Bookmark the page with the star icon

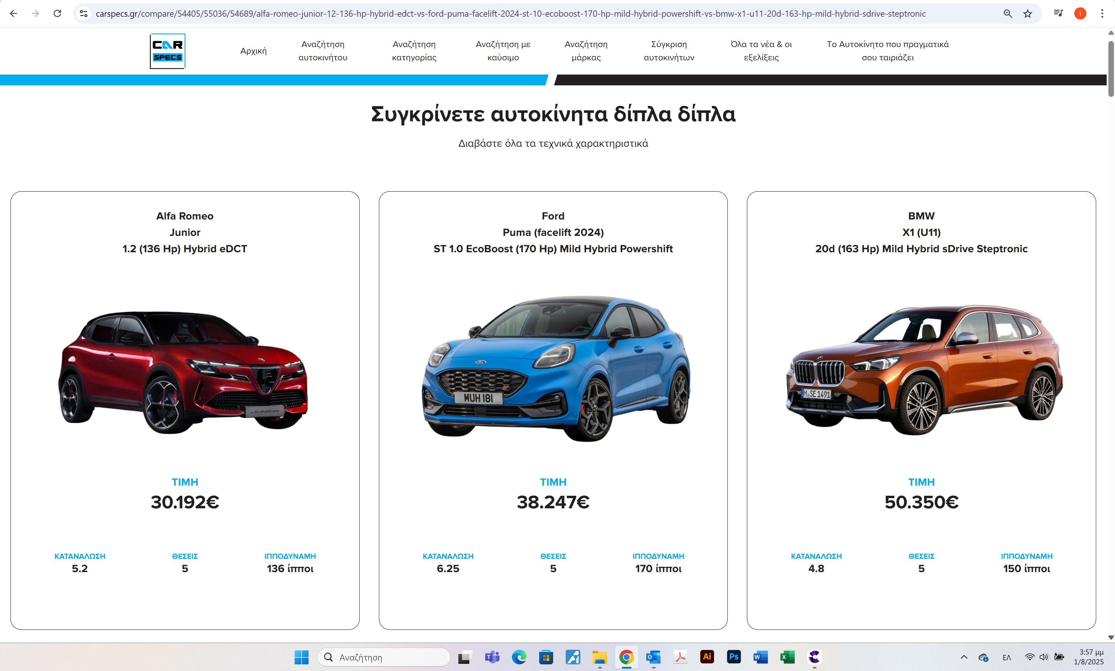[1028, 14]
